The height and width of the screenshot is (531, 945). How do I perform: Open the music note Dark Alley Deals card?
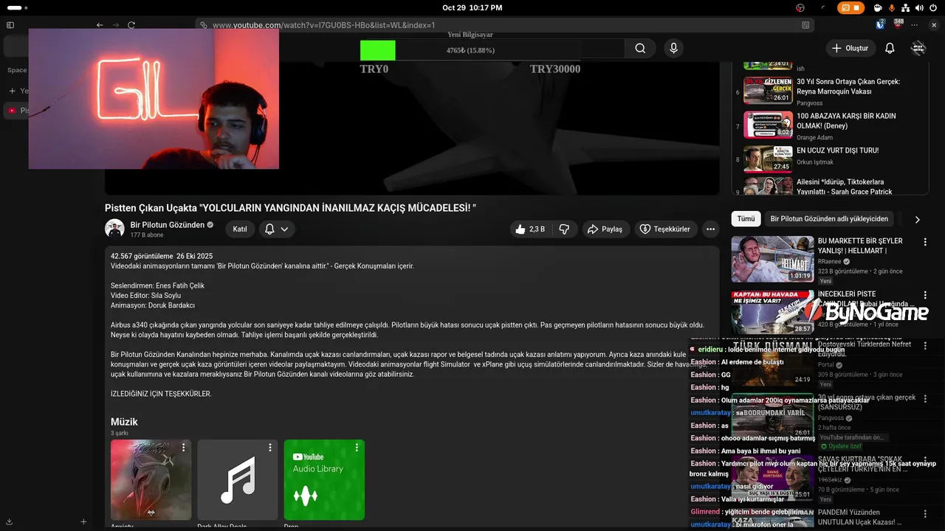click(238, 480)
